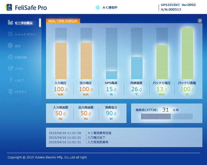Click the 消費電力 90.0 W reading

111,113
